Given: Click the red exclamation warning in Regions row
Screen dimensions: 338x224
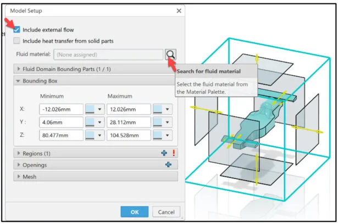Looking at the screenshot, I should pos(173,153).
